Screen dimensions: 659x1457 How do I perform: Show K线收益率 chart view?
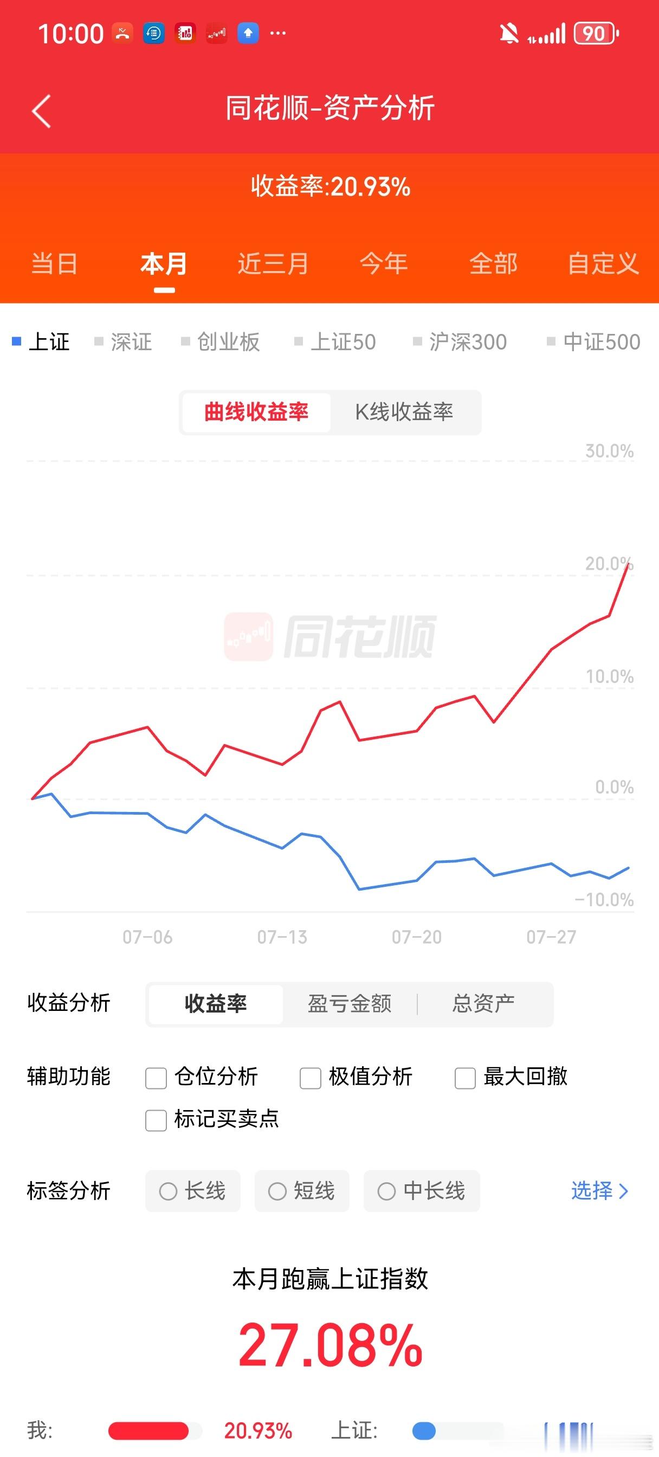point(404,412)
